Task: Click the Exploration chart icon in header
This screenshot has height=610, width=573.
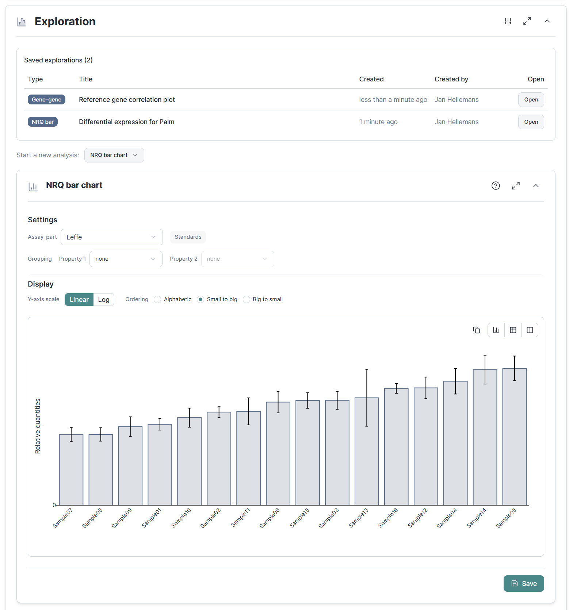Action: [22, 22]
